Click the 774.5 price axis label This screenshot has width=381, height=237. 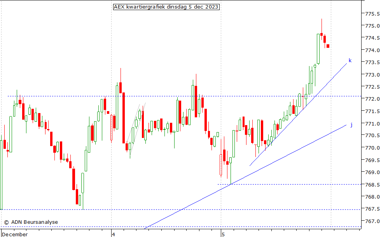coord(372,38)
